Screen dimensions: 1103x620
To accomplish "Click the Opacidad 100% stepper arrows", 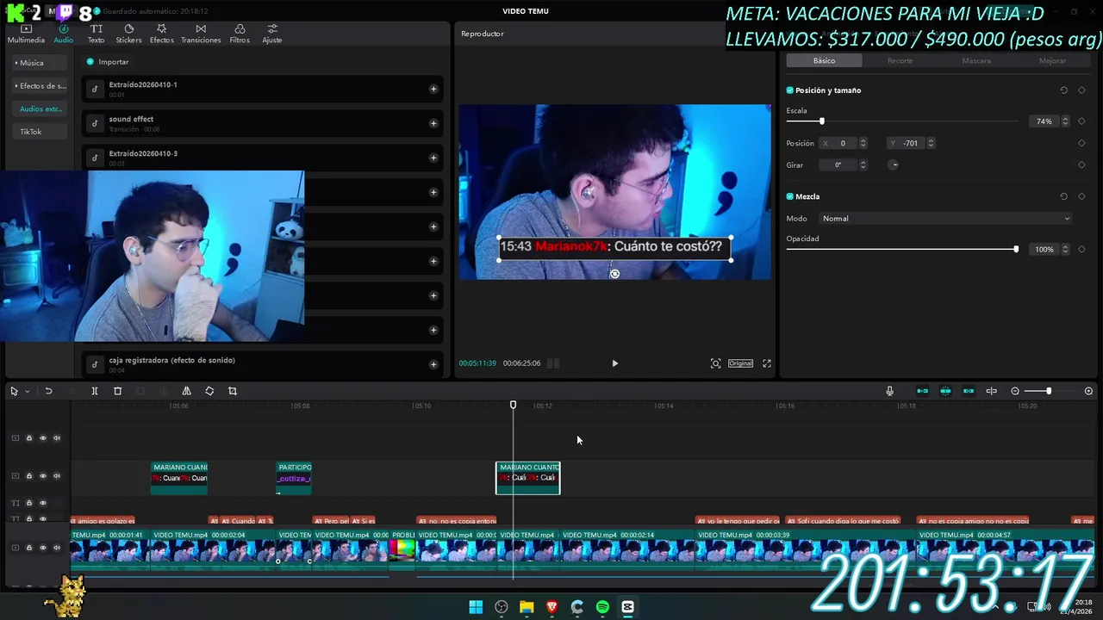I will 1065,249.
